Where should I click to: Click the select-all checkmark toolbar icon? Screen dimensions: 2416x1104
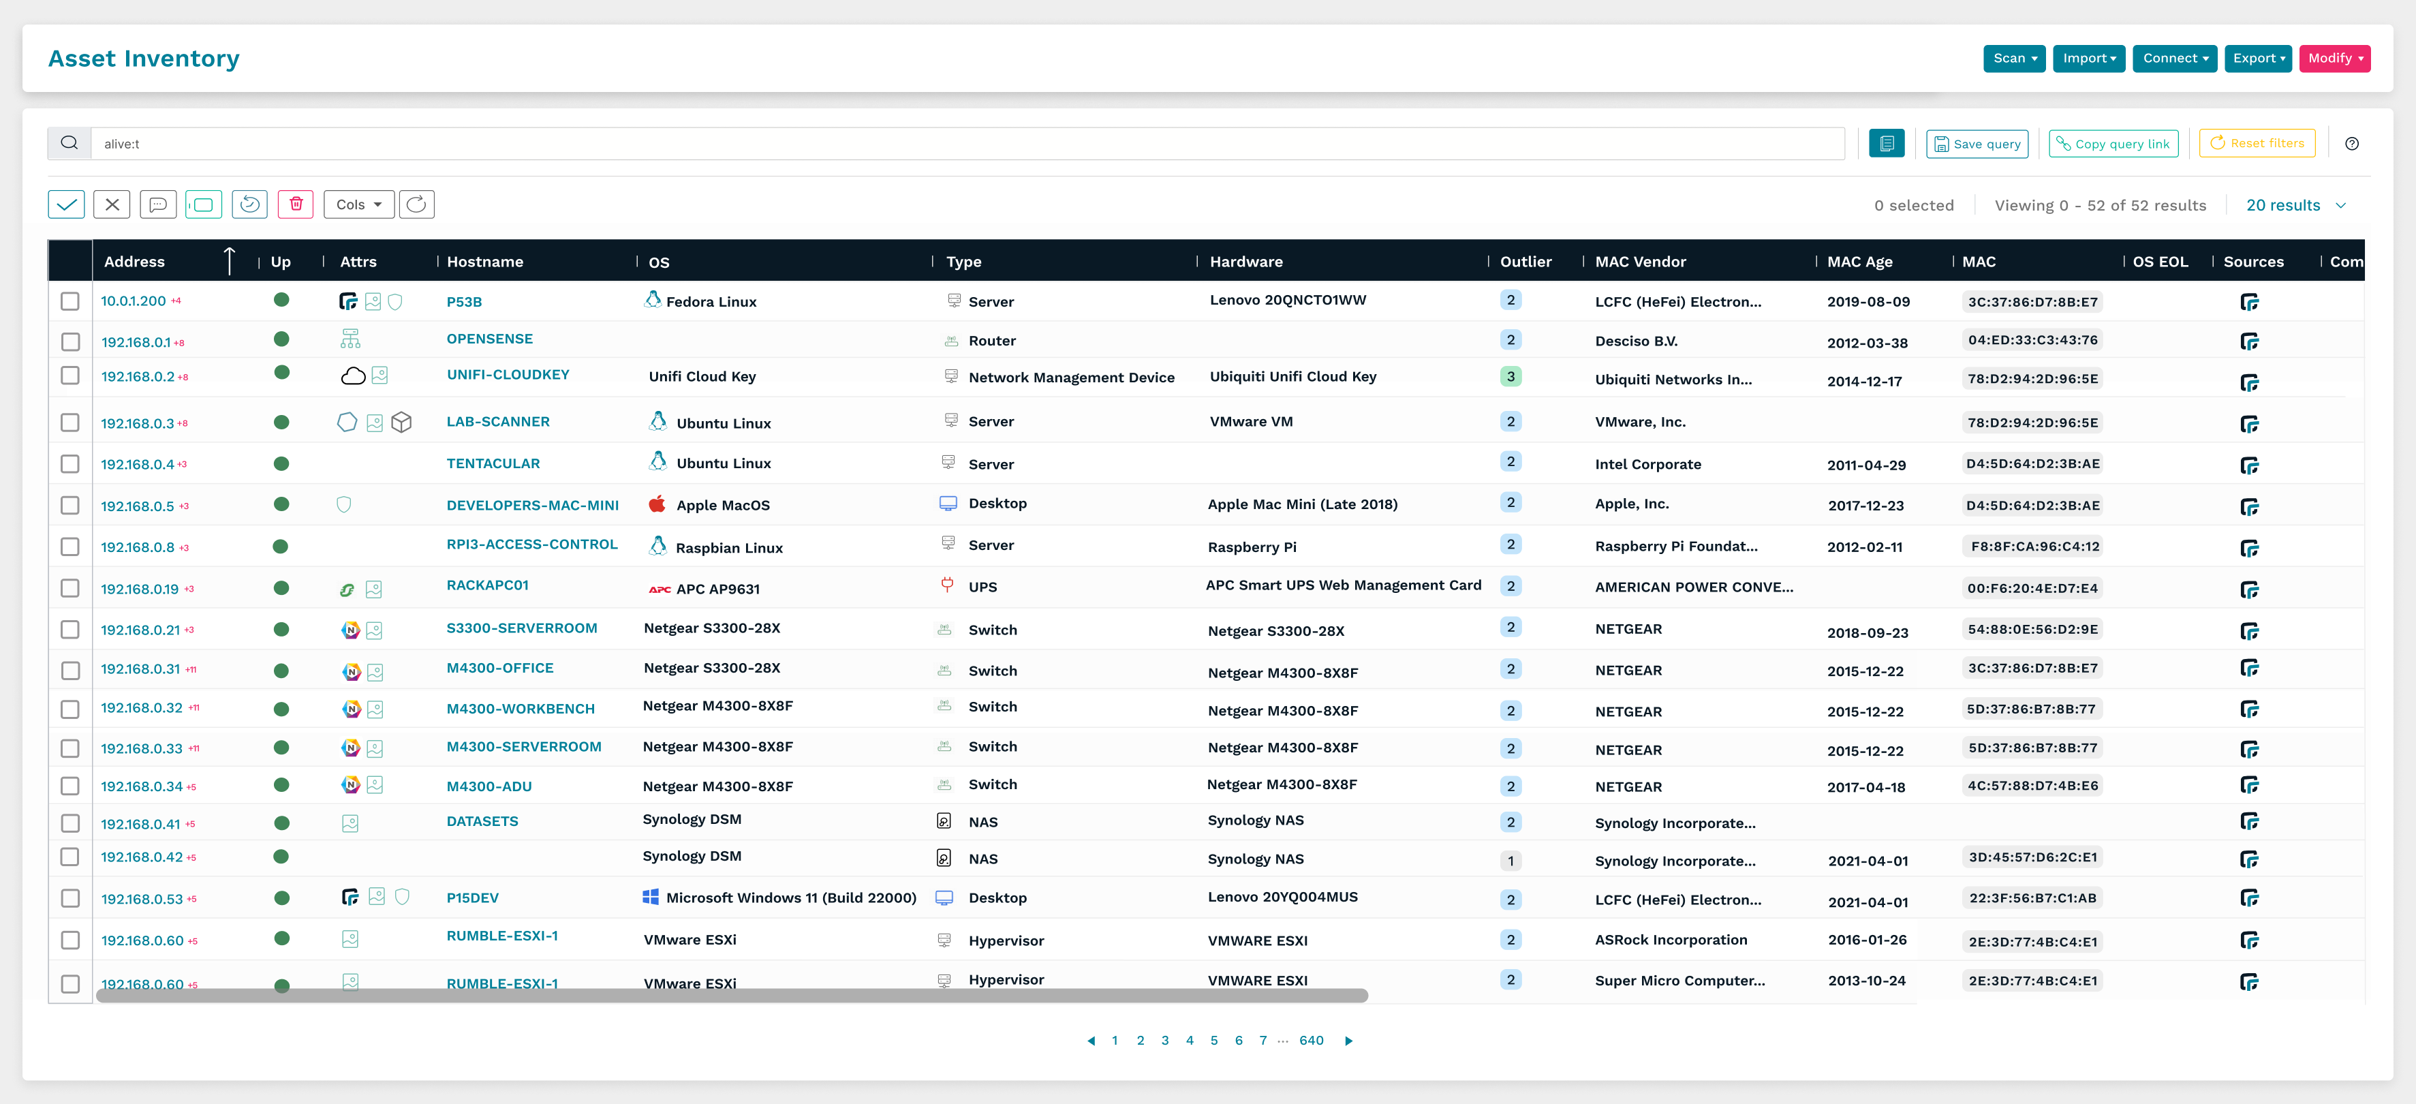(x=67, y=204)
